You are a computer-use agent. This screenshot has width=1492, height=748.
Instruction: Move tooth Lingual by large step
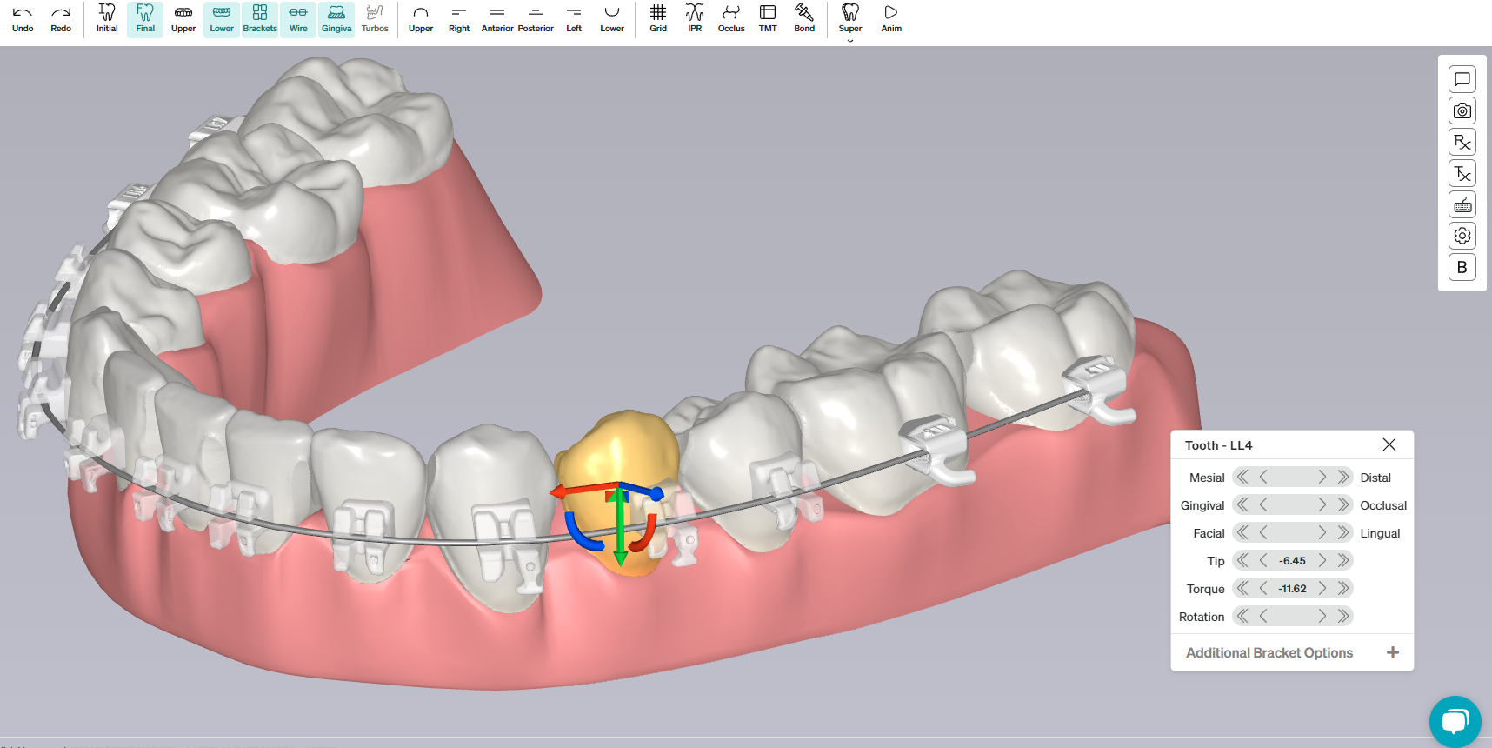pyautogui.click(x=1343, y=532)
